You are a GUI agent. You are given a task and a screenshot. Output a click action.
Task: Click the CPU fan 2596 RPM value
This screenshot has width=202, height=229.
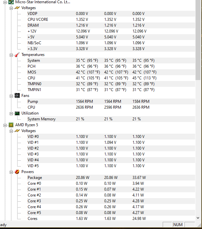113,107
